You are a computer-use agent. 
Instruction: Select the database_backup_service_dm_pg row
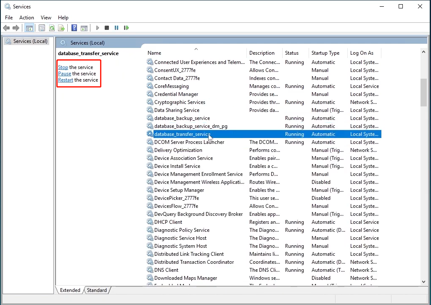click(x=264, y=126)
